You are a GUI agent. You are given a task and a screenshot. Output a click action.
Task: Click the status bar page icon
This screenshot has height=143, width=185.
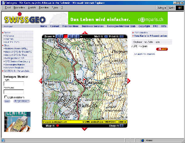click(x=3, y=141)
